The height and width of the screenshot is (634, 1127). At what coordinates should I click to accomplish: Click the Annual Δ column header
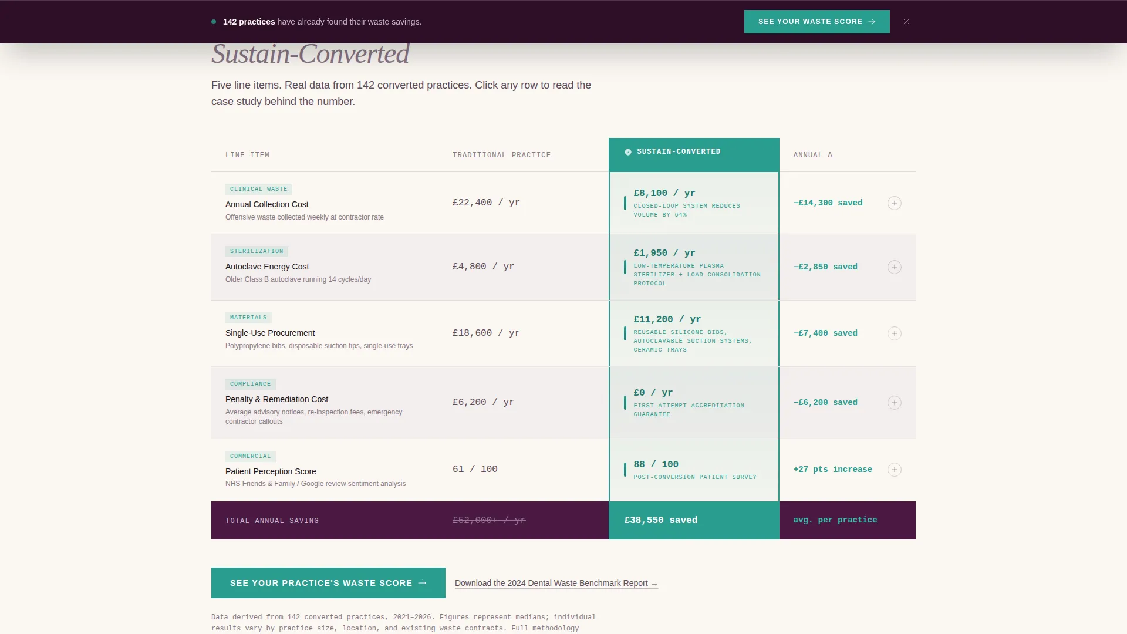point(813,155)
